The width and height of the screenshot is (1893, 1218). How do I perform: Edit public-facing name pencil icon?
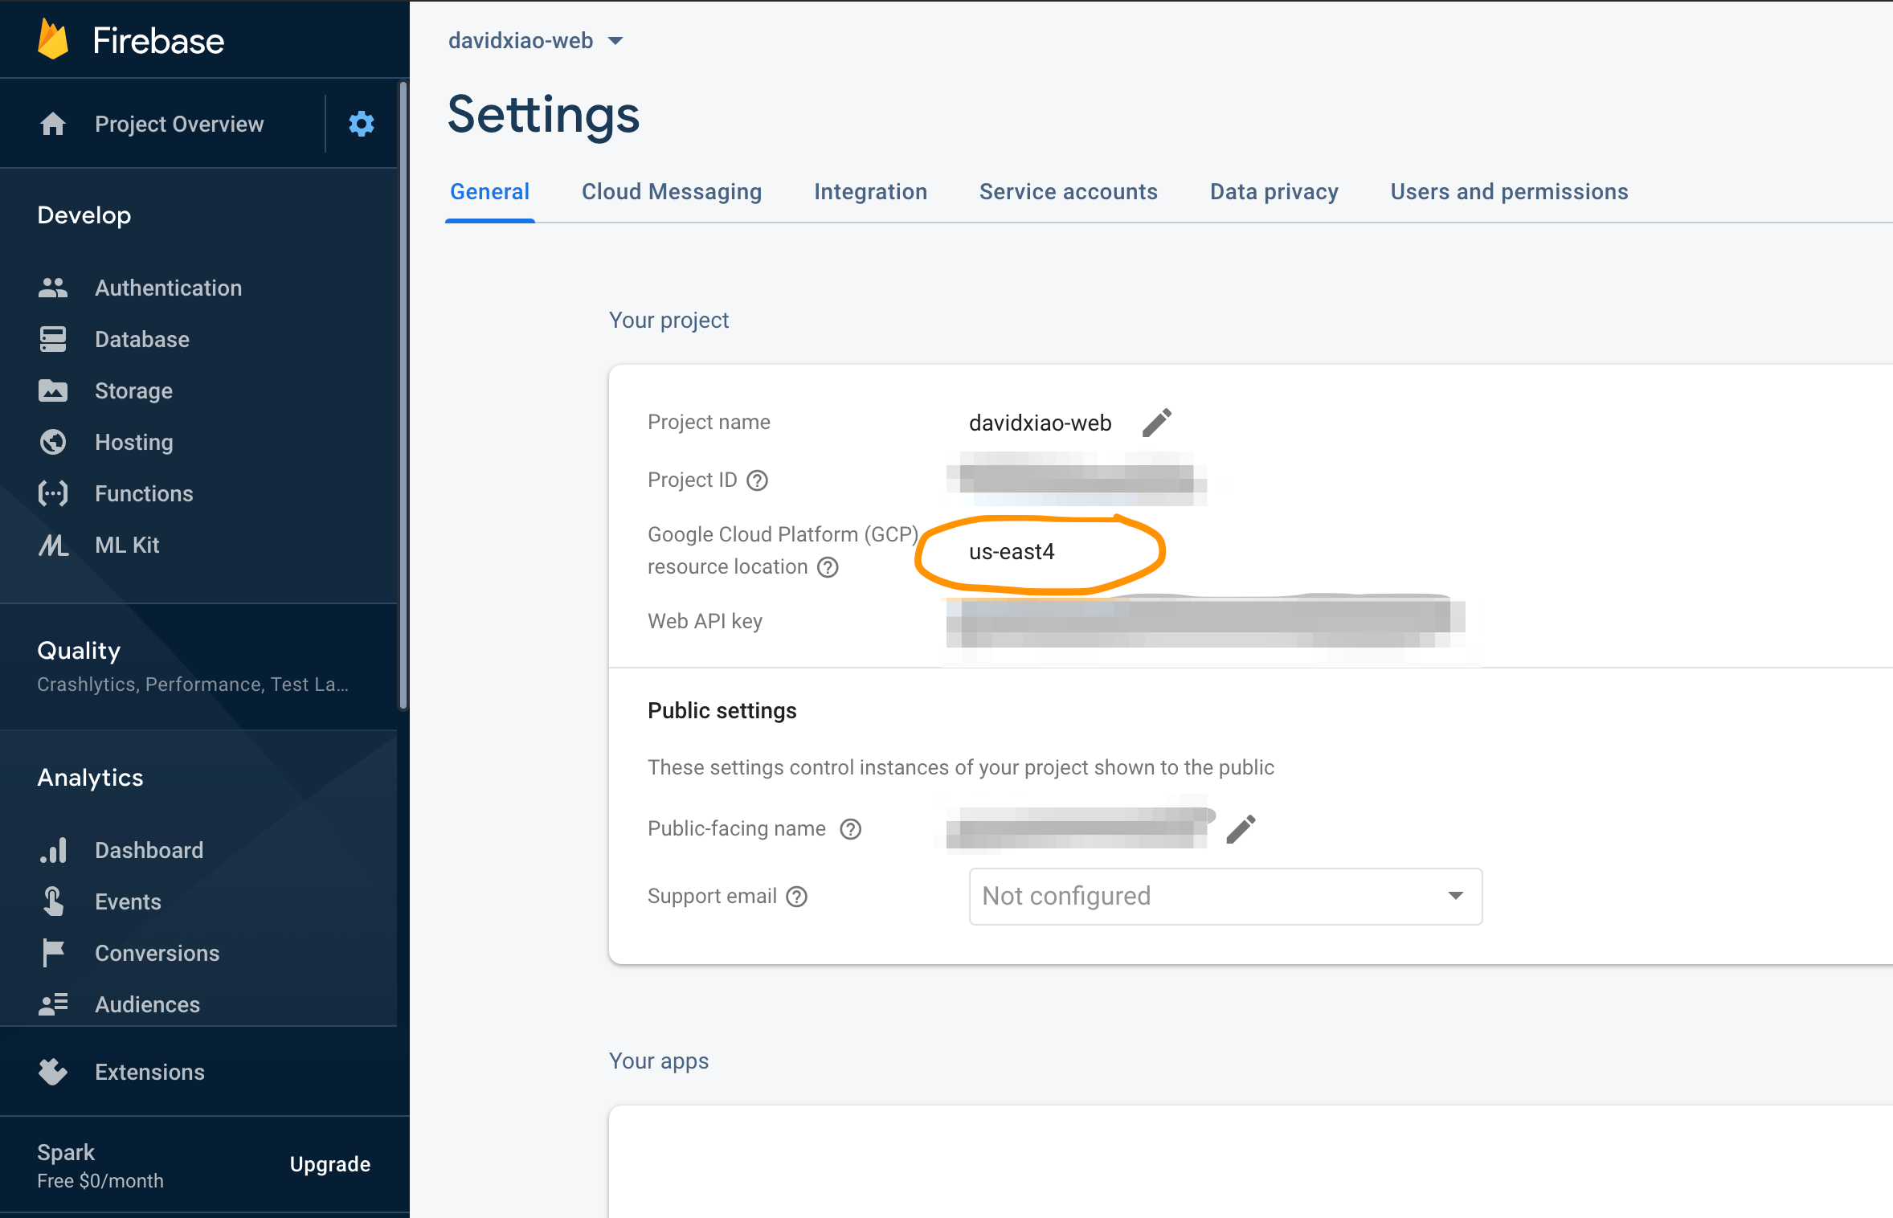tap(1241, 829)
